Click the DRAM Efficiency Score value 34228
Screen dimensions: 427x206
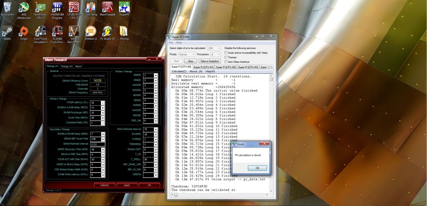pyautogui.click(x=98, y=81)
